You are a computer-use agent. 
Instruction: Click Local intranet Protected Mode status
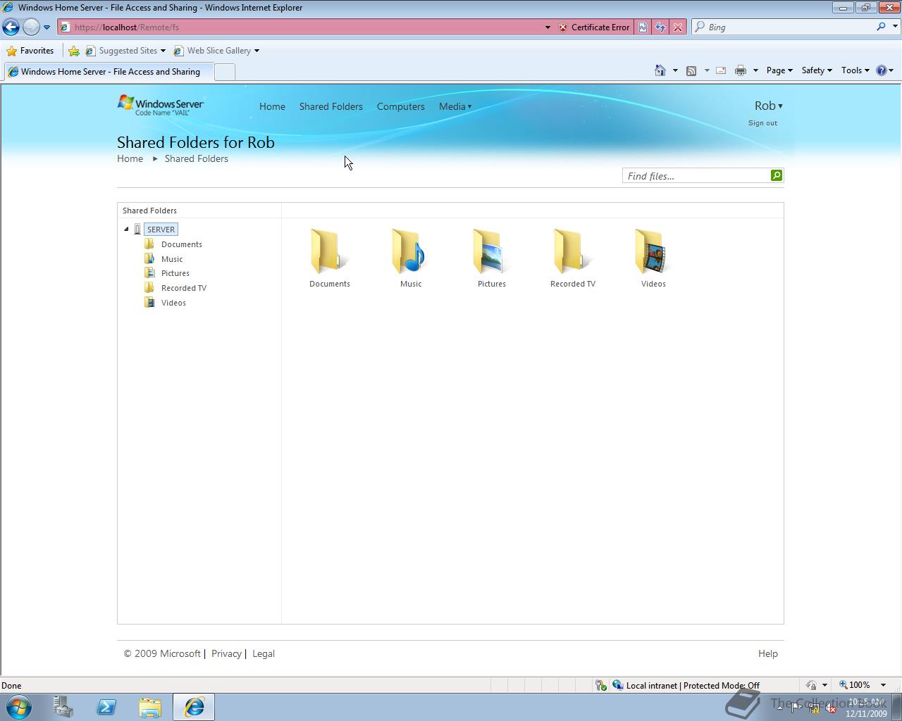[686, 685]
